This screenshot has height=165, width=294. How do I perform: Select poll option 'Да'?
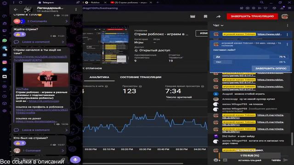pos(250,57)
